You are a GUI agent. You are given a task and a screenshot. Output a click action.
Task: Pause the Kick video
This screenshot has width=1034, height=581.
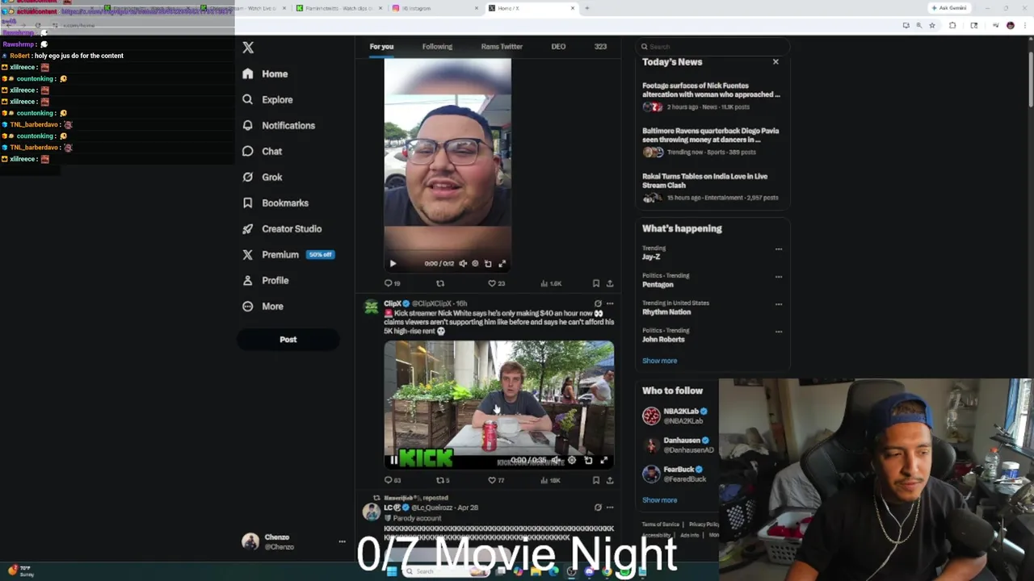point(393,460)
